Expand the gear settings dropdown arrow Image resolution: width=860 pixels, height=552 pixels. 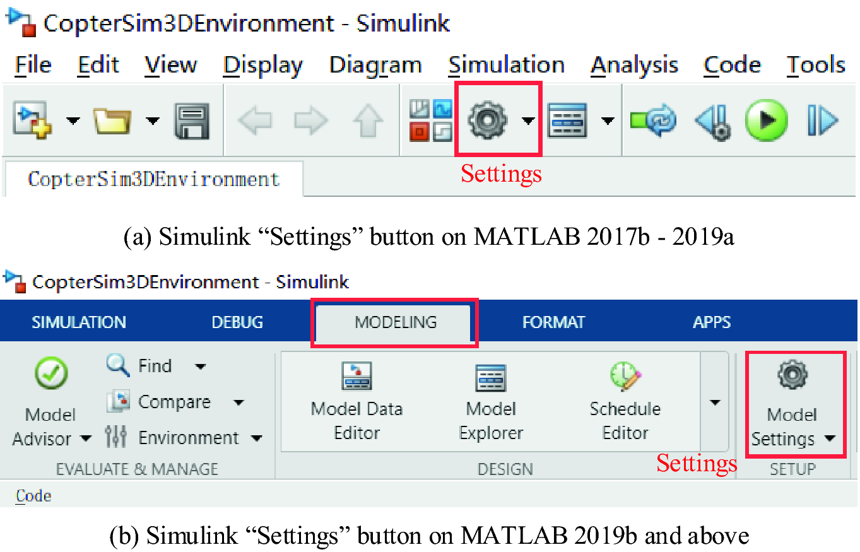pos(528,120)
